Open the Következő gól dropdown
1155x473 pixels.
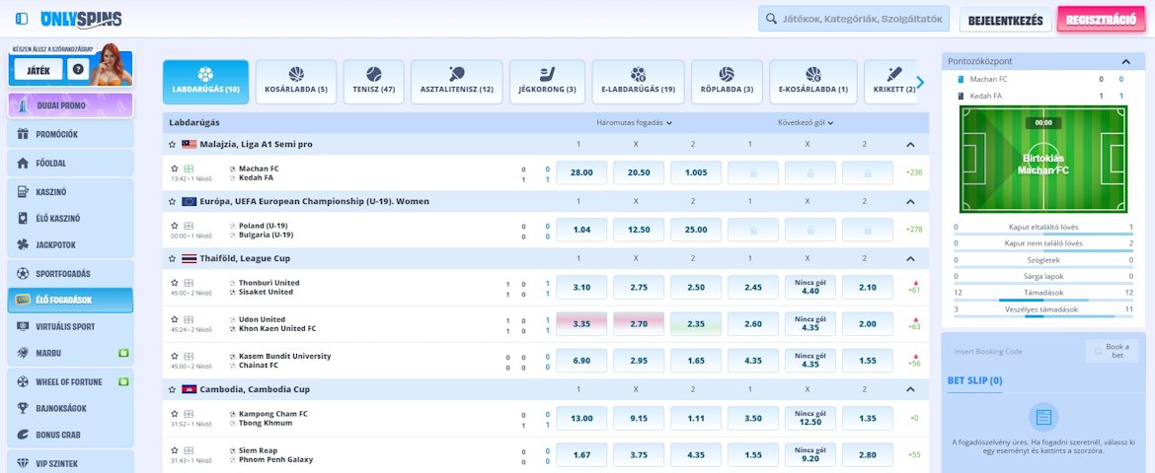805,123
